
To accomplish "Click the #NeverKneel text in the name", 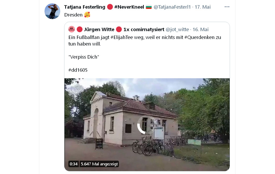I will click(129, 7).
